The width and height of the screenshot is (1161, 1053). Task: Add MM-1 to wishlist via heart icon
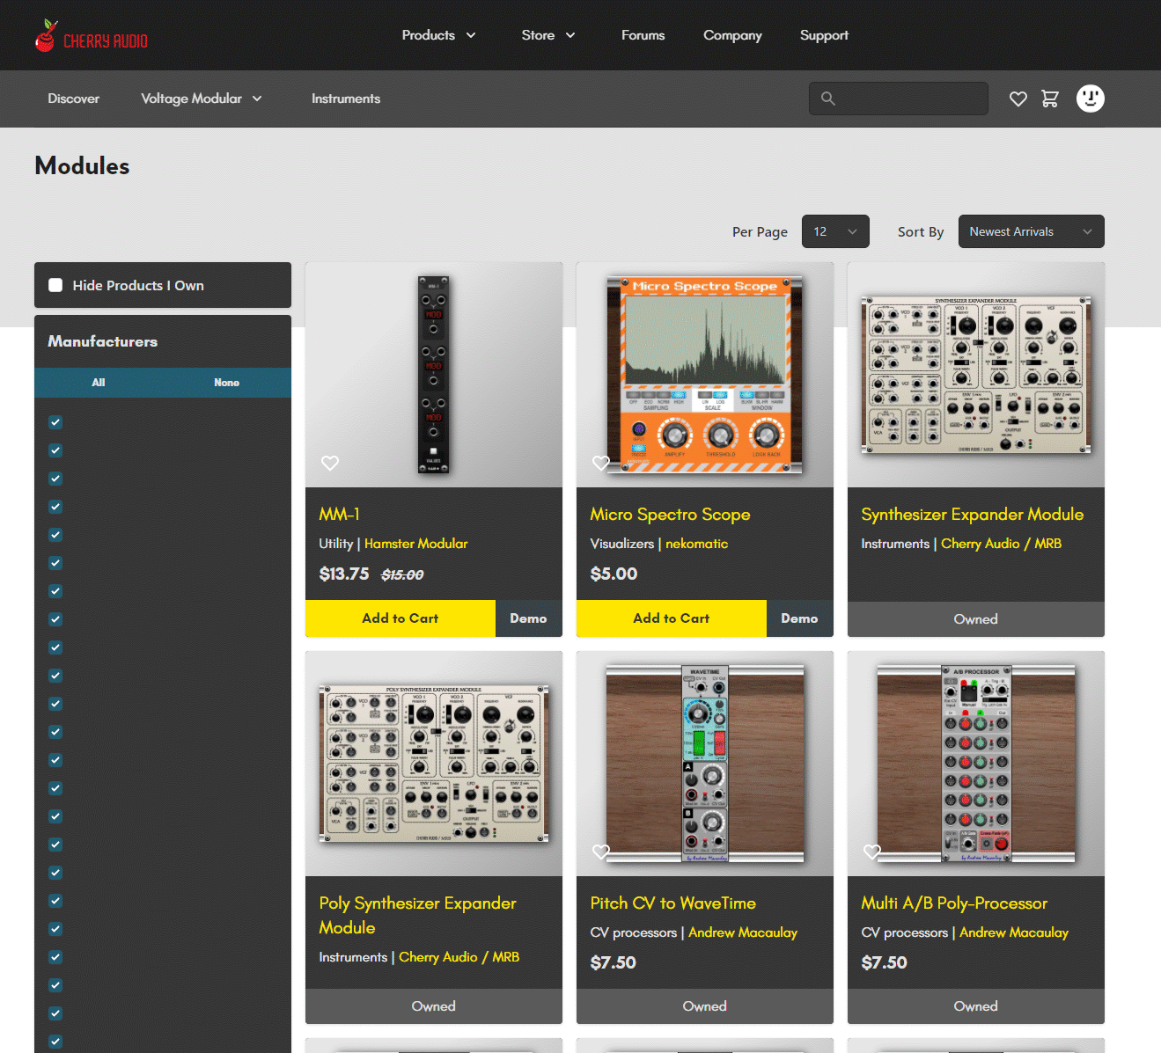[x=330, y=463]
